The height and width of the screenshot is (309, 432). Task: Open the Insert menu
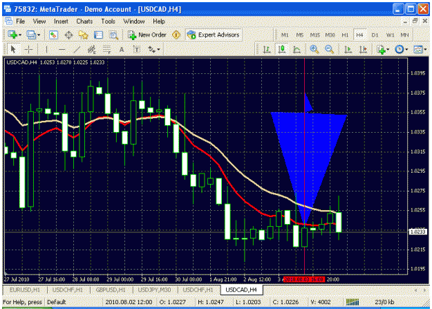click(x=61, y=21)
